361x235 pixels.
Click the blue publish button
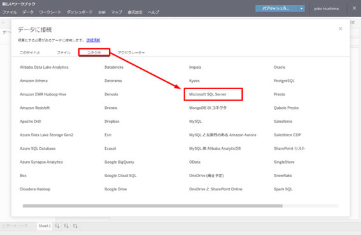[277, 8]
